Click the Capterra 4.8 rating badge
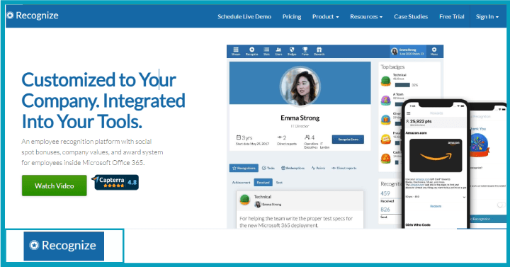This screenshot has height=267, width=510. pyautogui.click(x=115, y=183)
